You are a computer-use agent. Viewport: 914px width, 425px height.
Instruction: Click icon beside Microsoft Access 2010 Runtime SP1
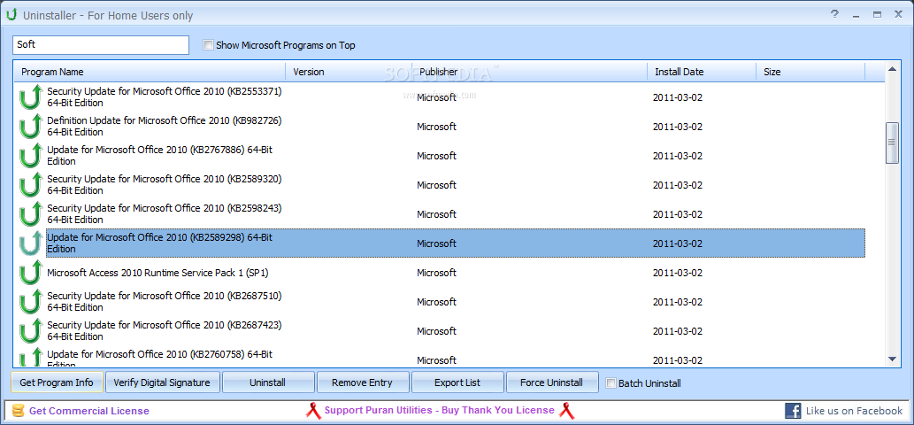[x=31, y=272]
